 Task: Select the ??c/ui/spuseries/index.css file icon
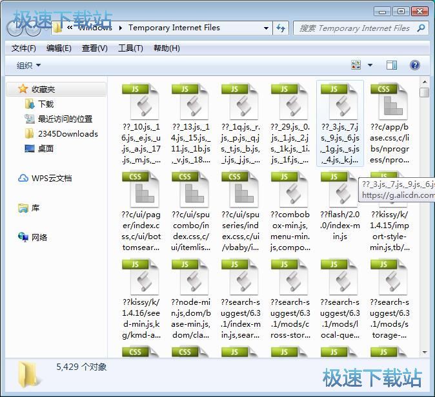(240, 189)
